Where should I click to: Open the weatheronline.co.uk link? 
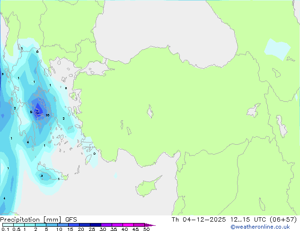[260, 227]
